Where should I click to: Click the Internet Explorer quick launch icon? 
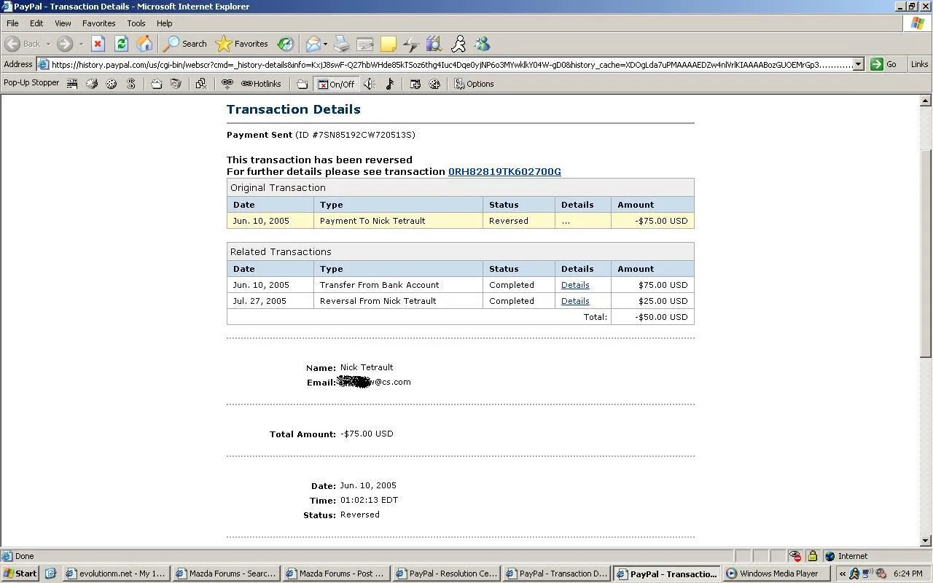pos(50,574)
